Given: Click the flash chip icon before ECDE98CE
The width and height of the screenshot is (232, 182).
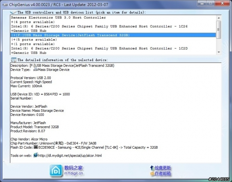Looking at the screenshot, I should click(36, 147).
